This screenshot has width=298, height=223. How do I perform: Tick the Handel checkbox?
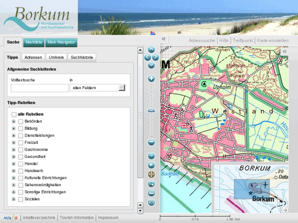tap(20, 164)
